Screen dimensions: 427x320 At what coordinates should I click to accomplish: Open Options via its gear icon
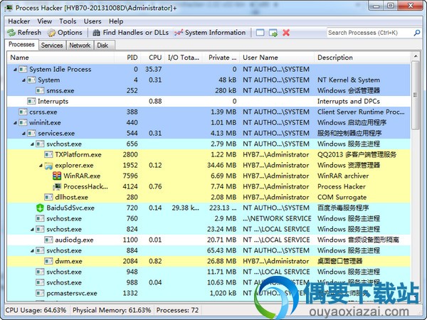coord(51,33)
